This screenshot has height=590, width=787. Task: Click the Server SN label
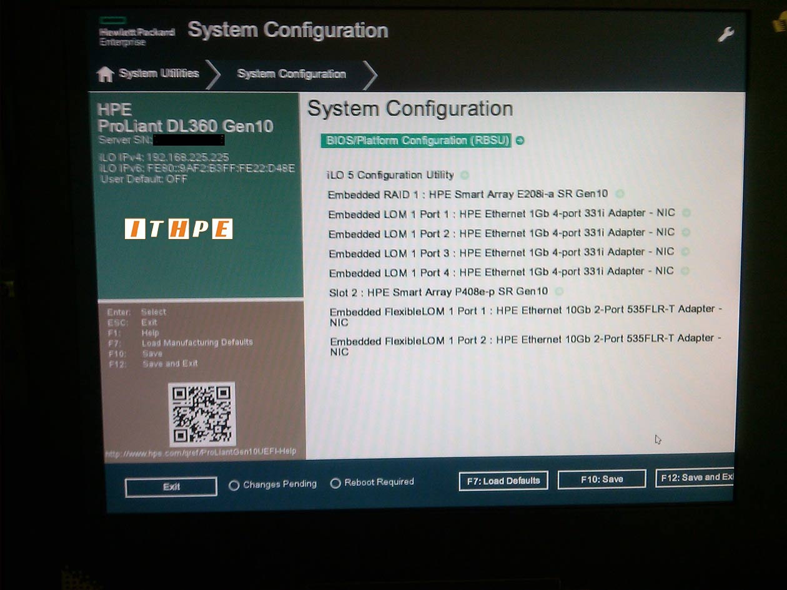125,140
